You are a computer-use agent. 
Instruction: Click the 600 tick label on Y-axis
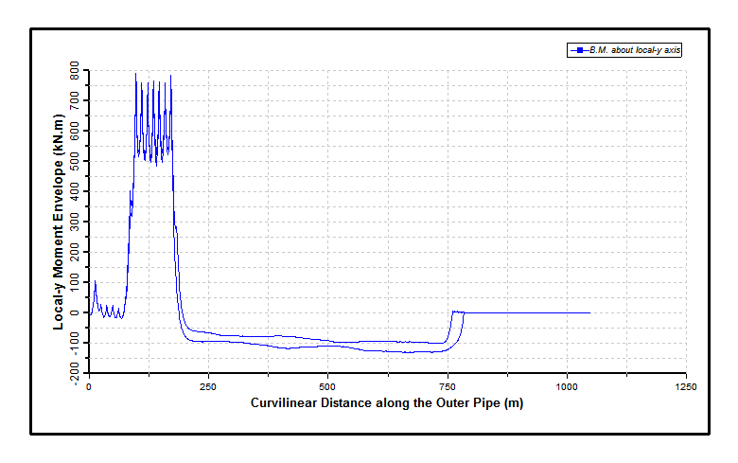coord(74,132)
